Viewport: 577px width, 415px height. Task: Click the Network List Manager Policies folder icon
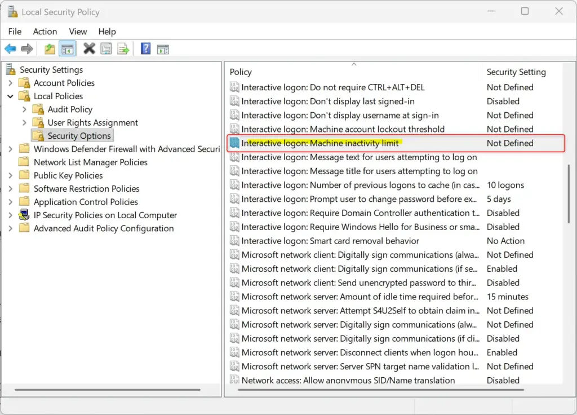coord(24,162)
